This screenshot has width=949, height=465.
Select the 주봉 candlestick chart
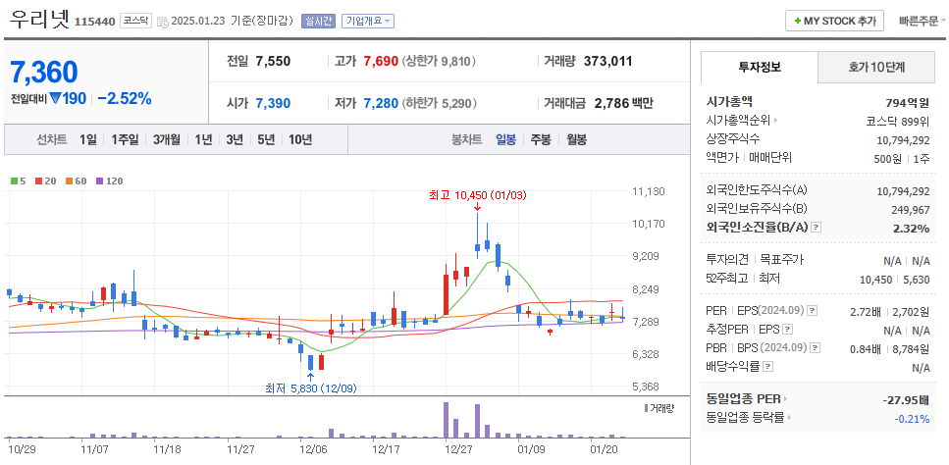[541, 139]
